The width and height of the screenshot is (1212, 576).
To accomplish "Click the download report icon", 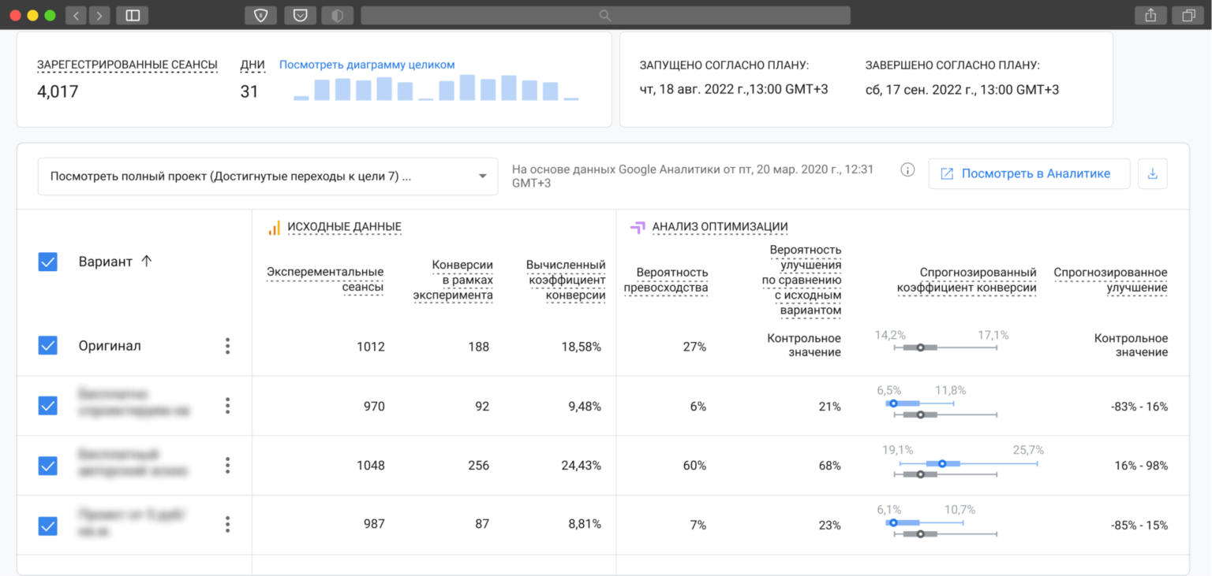I will click(x=1152, y=173).
